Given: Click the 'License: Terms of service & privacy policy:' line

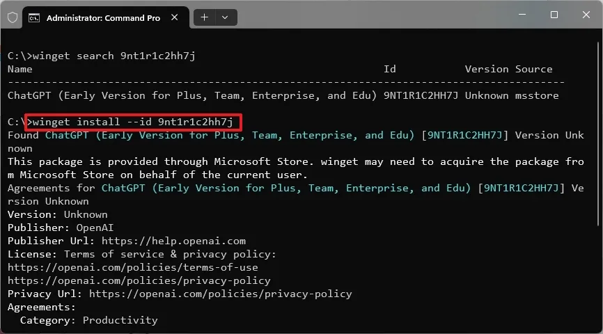Looking at the screenshot, I should [x=142, y=255].
